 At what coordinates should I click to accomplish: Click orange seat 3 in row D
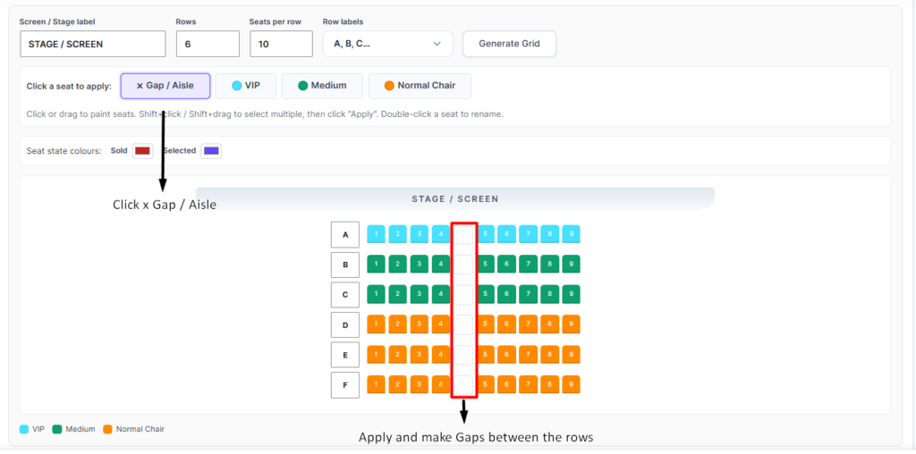pyautogui.click(x=420, y=324)
